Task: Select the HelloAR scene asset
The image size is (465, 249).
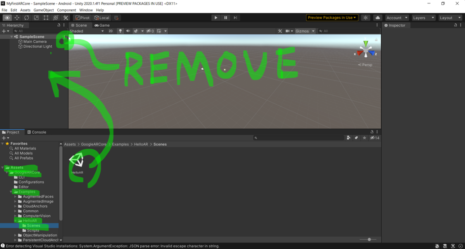Action: (77, 163)
